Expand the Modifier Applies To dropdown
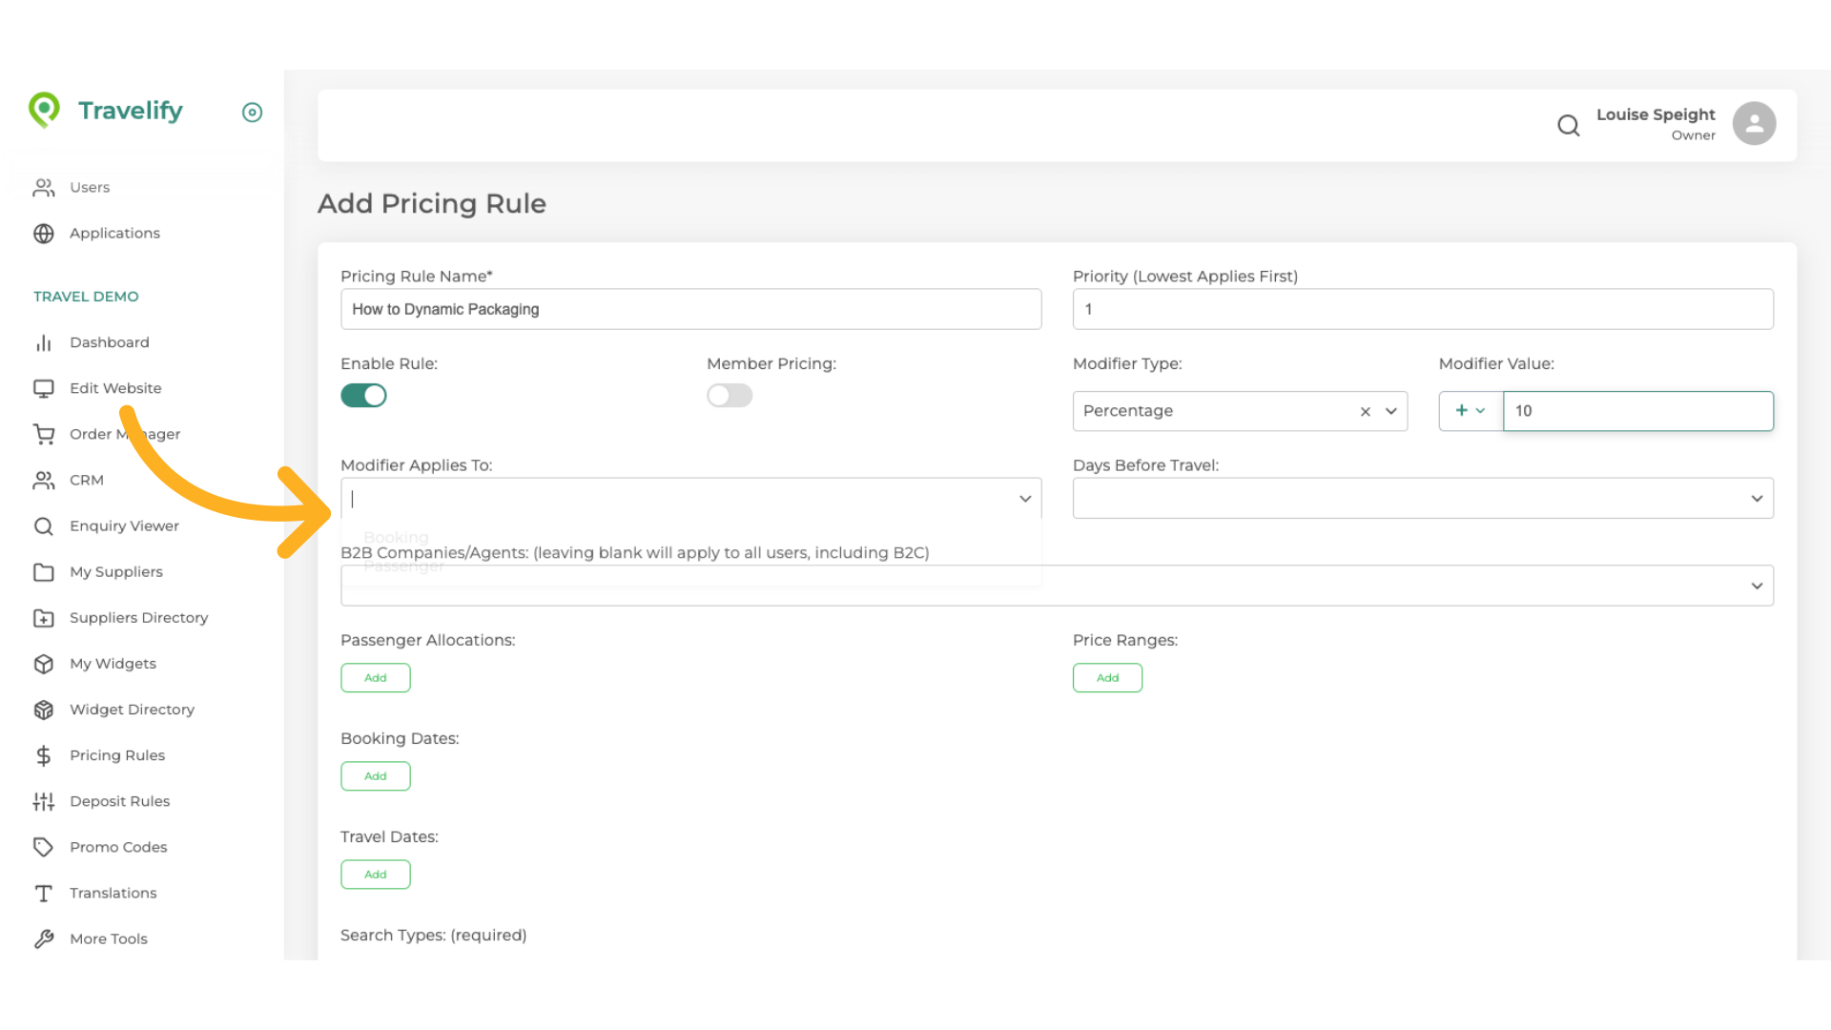This screenshot has height=1030, width=1831. point(1025,499)
